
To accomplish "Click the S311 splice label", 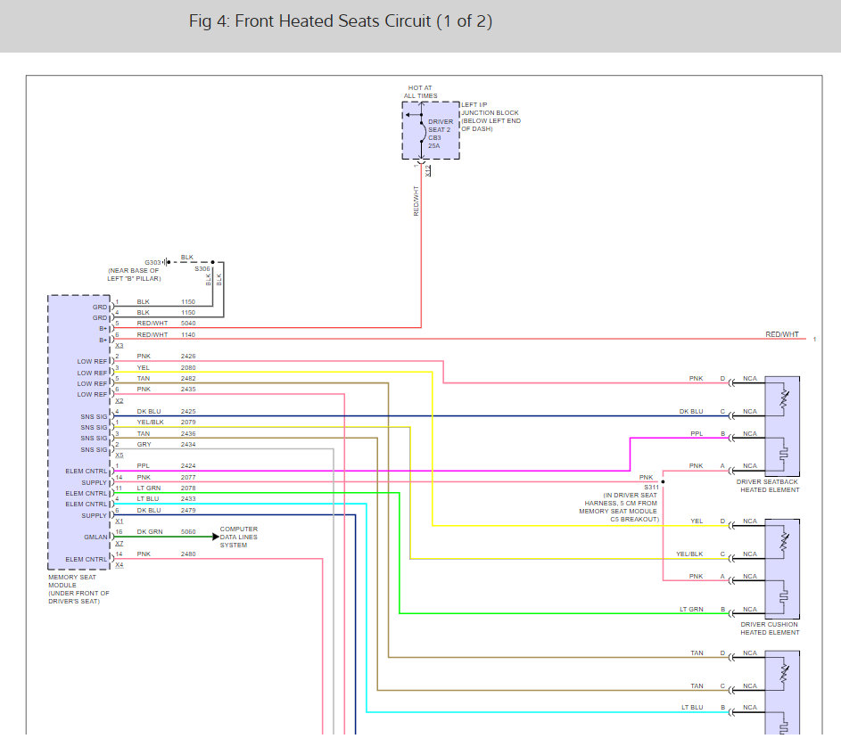I will tap(651, 488).
